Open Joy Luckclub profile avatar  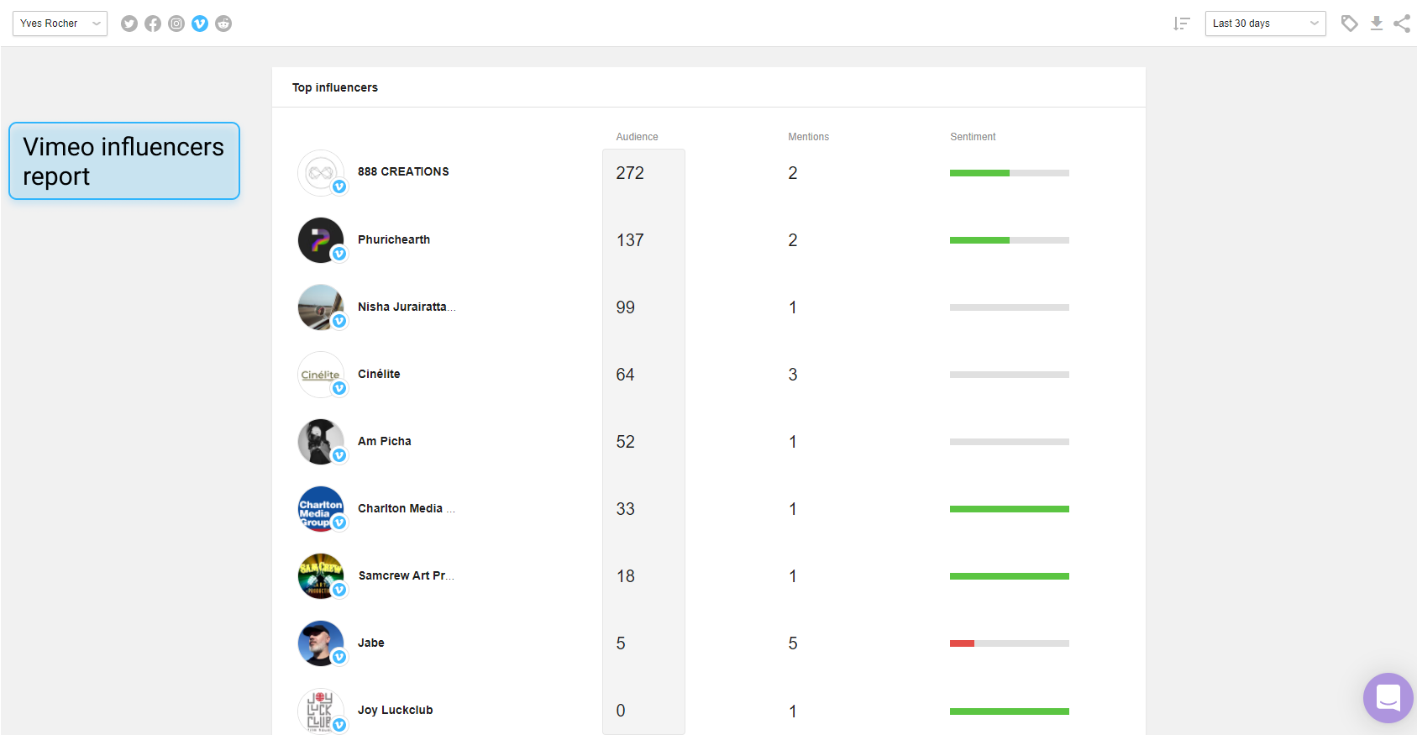pos(321,711)
